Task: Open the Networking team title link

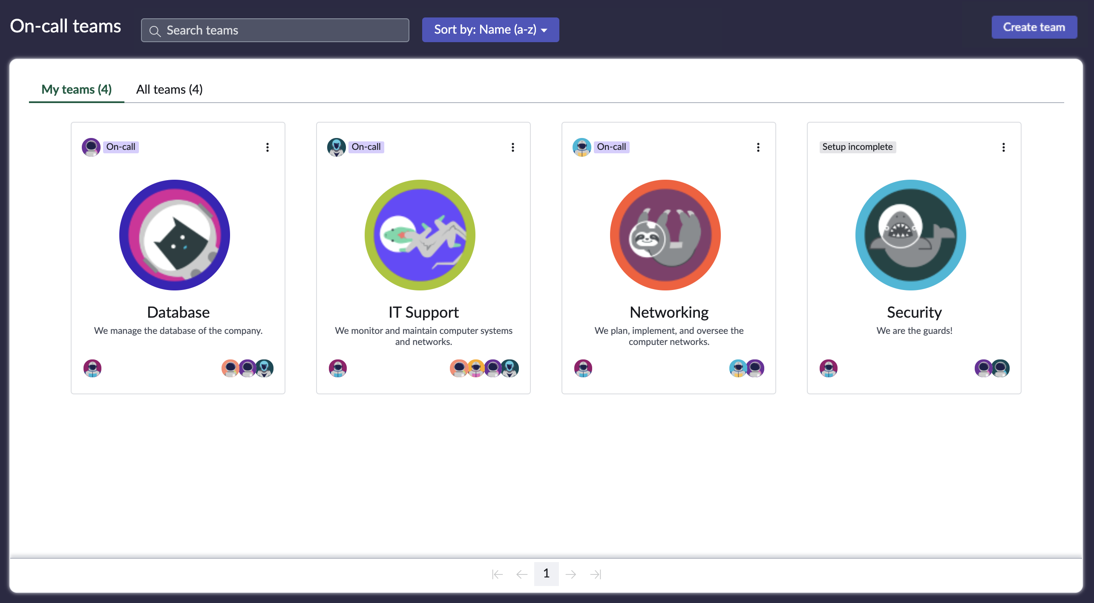Action: (669, 312)
